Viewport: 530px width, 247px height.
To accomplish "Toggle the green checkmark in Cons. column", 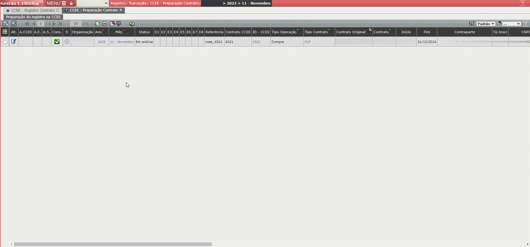I will click(57, 42).
